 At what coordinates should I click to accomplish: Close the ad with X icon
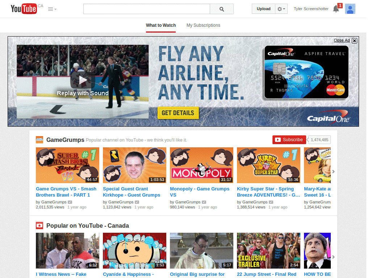[x=354, y=41]
